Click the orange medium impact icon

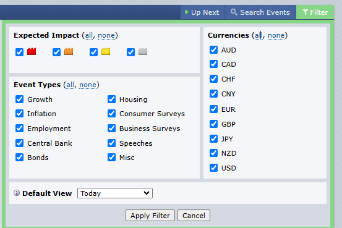coord(69,51)
